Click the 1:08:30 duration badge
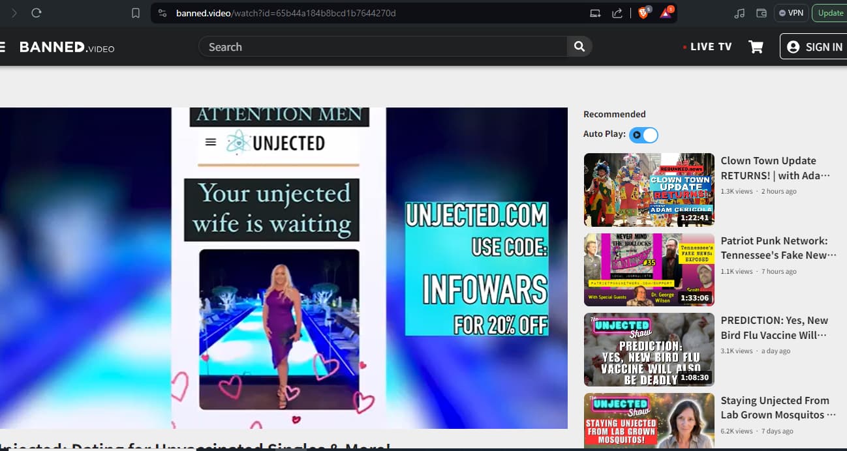This screenshot has height=451, width=847. click(x=694, y=377)
